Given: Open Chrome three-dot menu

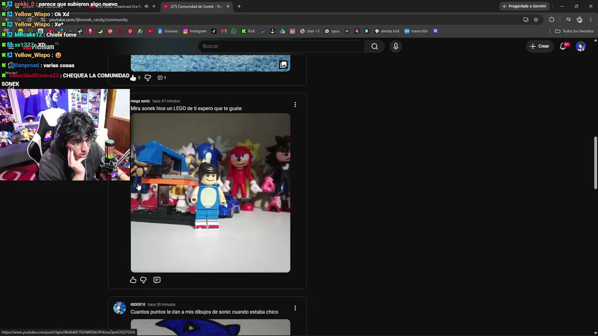Looking at the screenshot, I should tap(591, 20).
